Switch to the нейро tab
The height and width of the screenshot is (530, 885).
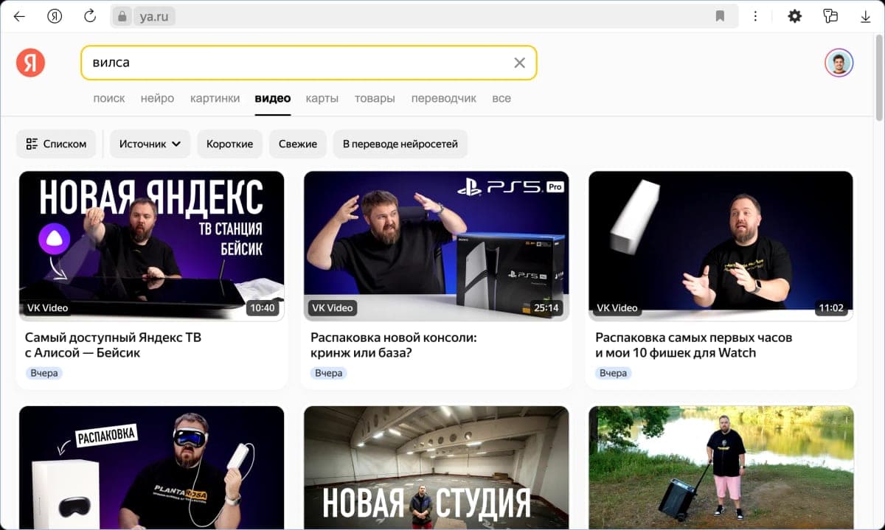pyautogui.click(x=157, y=98)
